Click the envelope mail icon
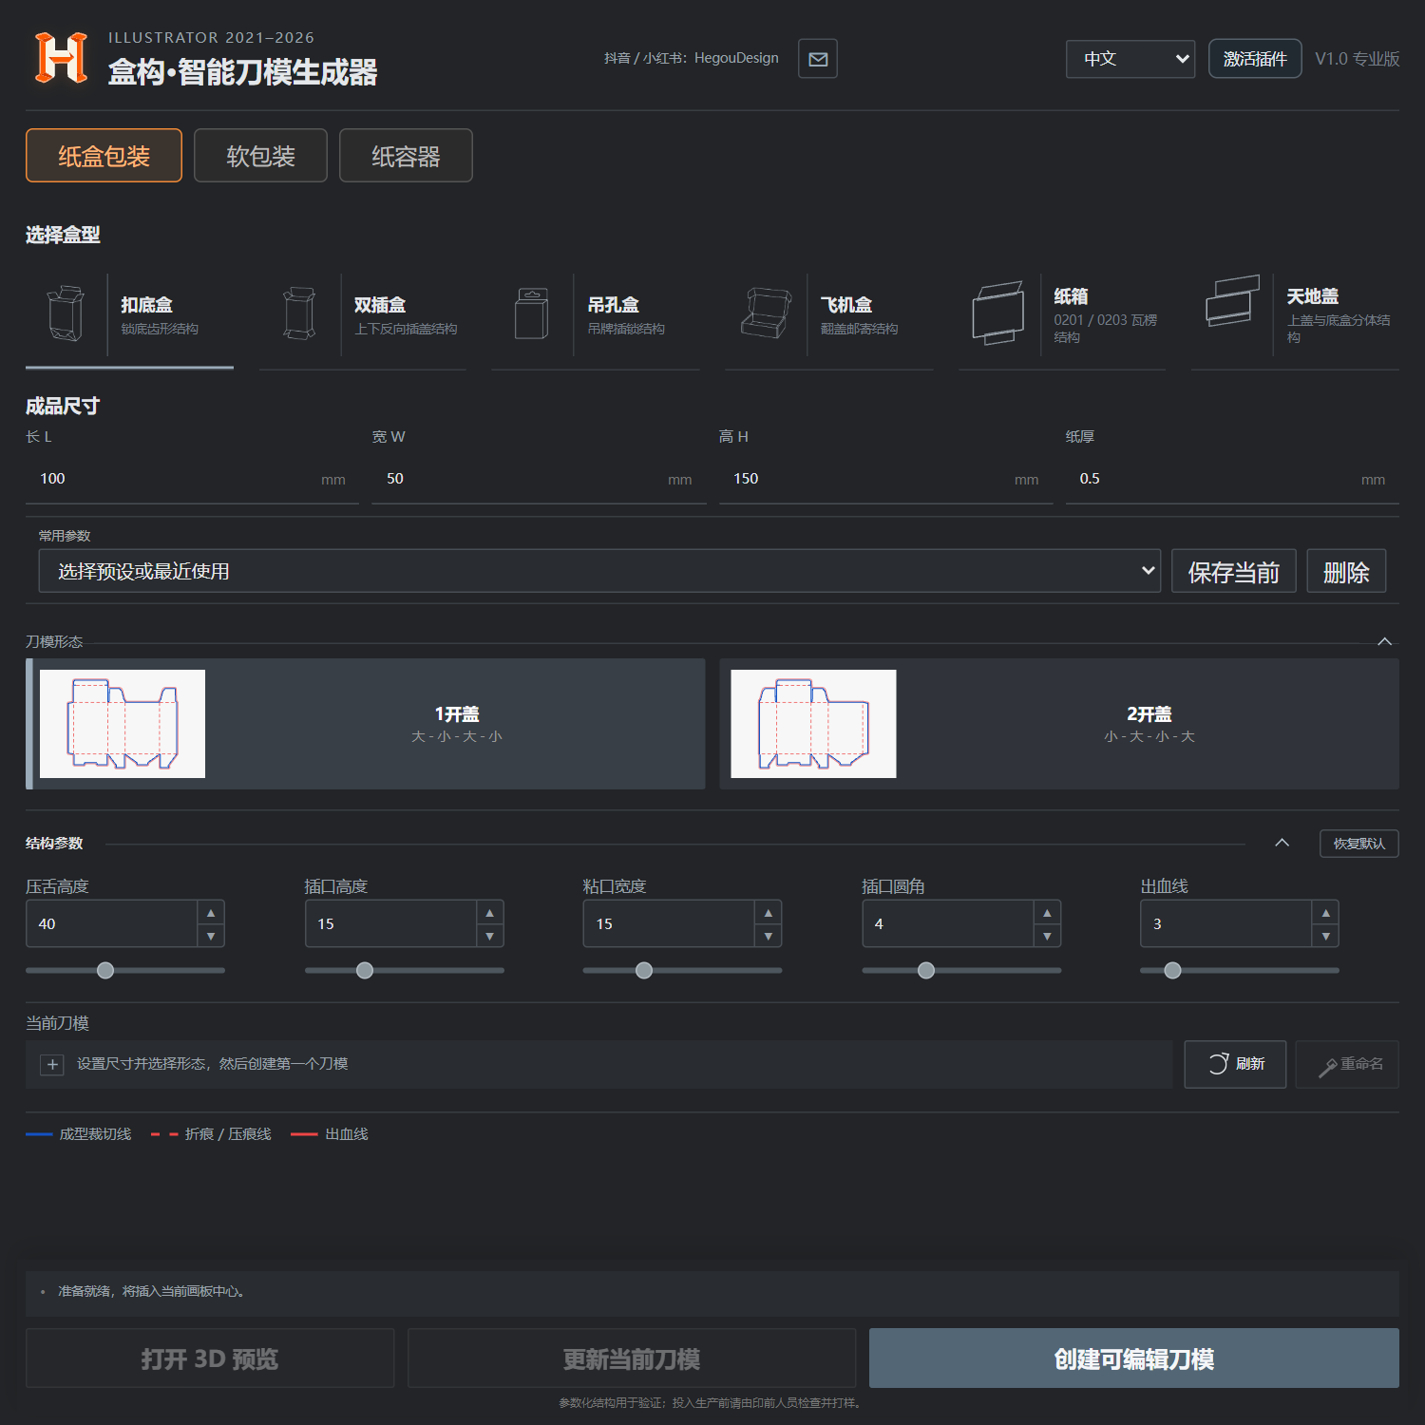This screenshot has width=1425, height=1425. click(817, 59)
